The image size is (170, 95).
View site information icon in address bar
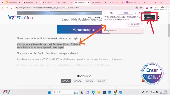pos(17,8)
